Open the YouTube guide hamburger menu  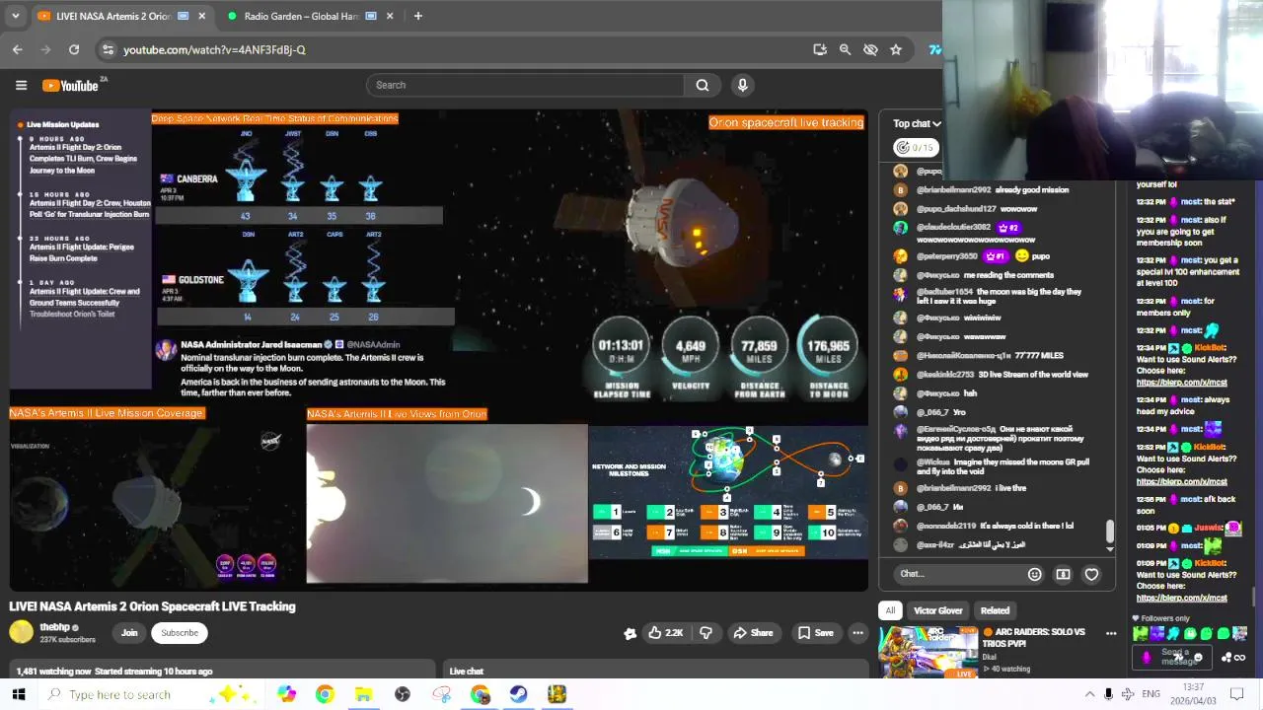pos(21,85)
